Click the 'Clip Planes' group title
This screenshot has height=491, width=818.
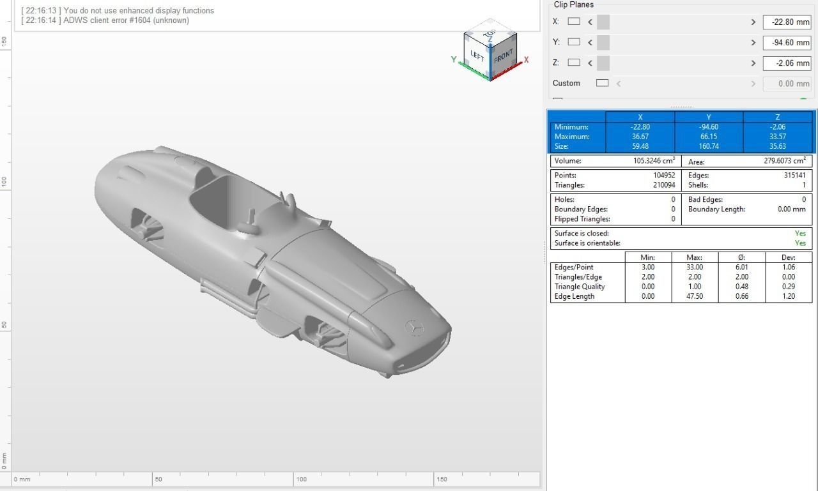(574, 4)
